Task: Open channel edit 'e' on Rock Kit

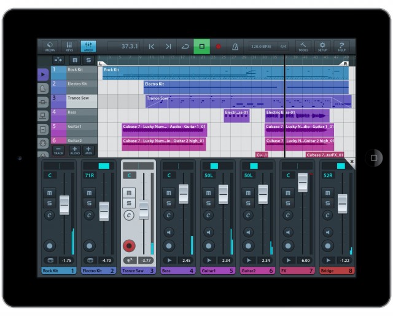Action: (x=50, y=215)
